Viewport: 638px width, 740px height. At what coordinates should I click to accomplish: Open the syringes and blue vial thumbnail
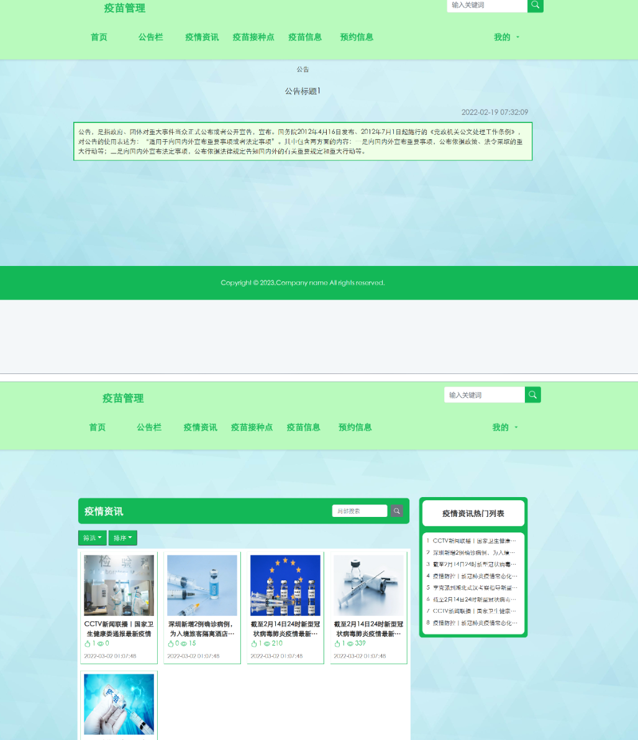click(x=202, y=585)
